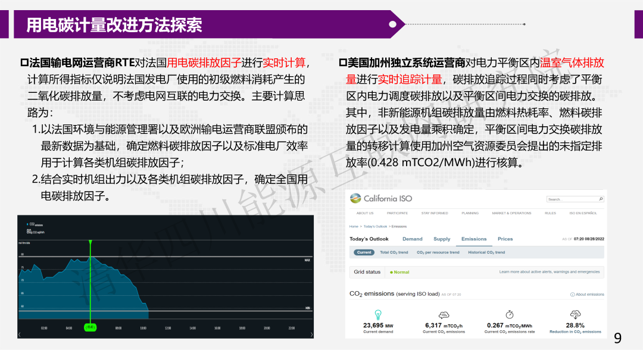643x350 pixels.
Task: Click the 12:00 time axis label
Action: click(168, 329)
